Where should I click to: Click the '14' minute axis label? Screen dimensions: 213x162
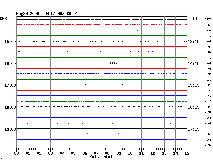(175, 153)
